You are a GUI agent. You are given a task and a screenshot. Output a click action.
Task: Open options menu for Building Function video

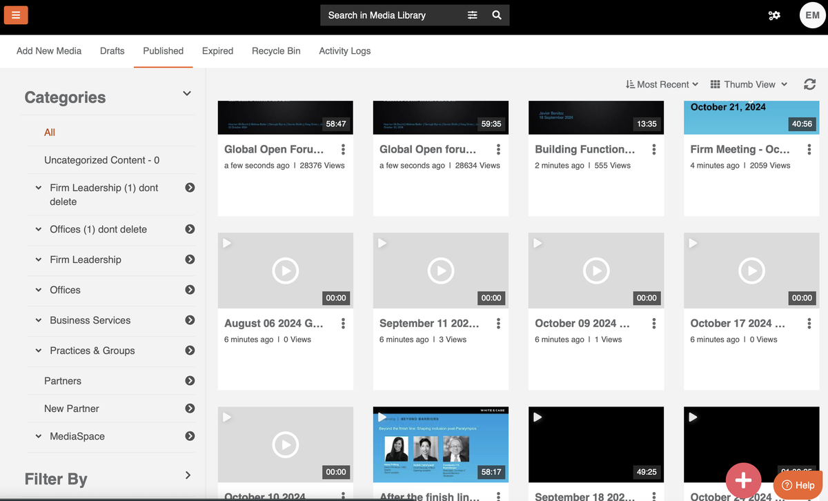[654, 149]
